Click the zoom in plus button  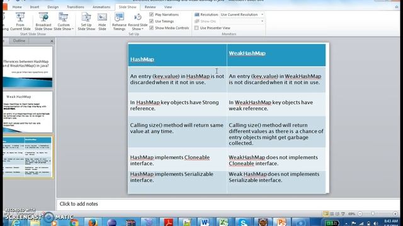[395, 213]
